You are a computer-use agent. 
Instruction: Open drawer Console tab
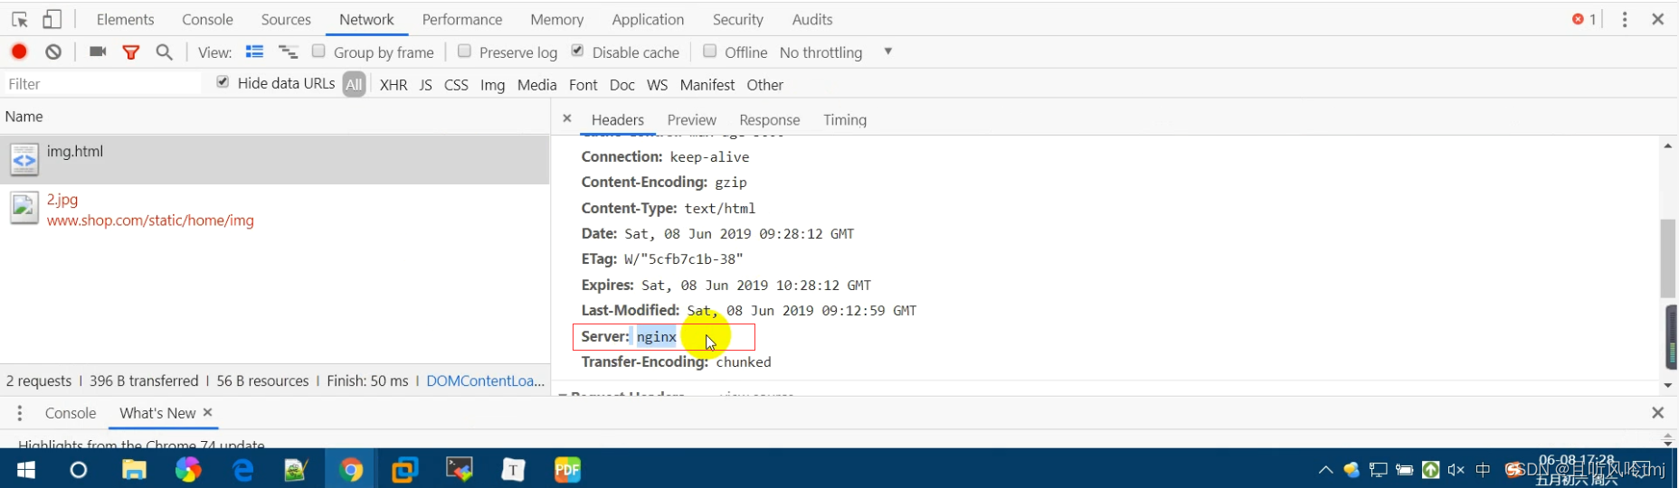coord(71,413)
